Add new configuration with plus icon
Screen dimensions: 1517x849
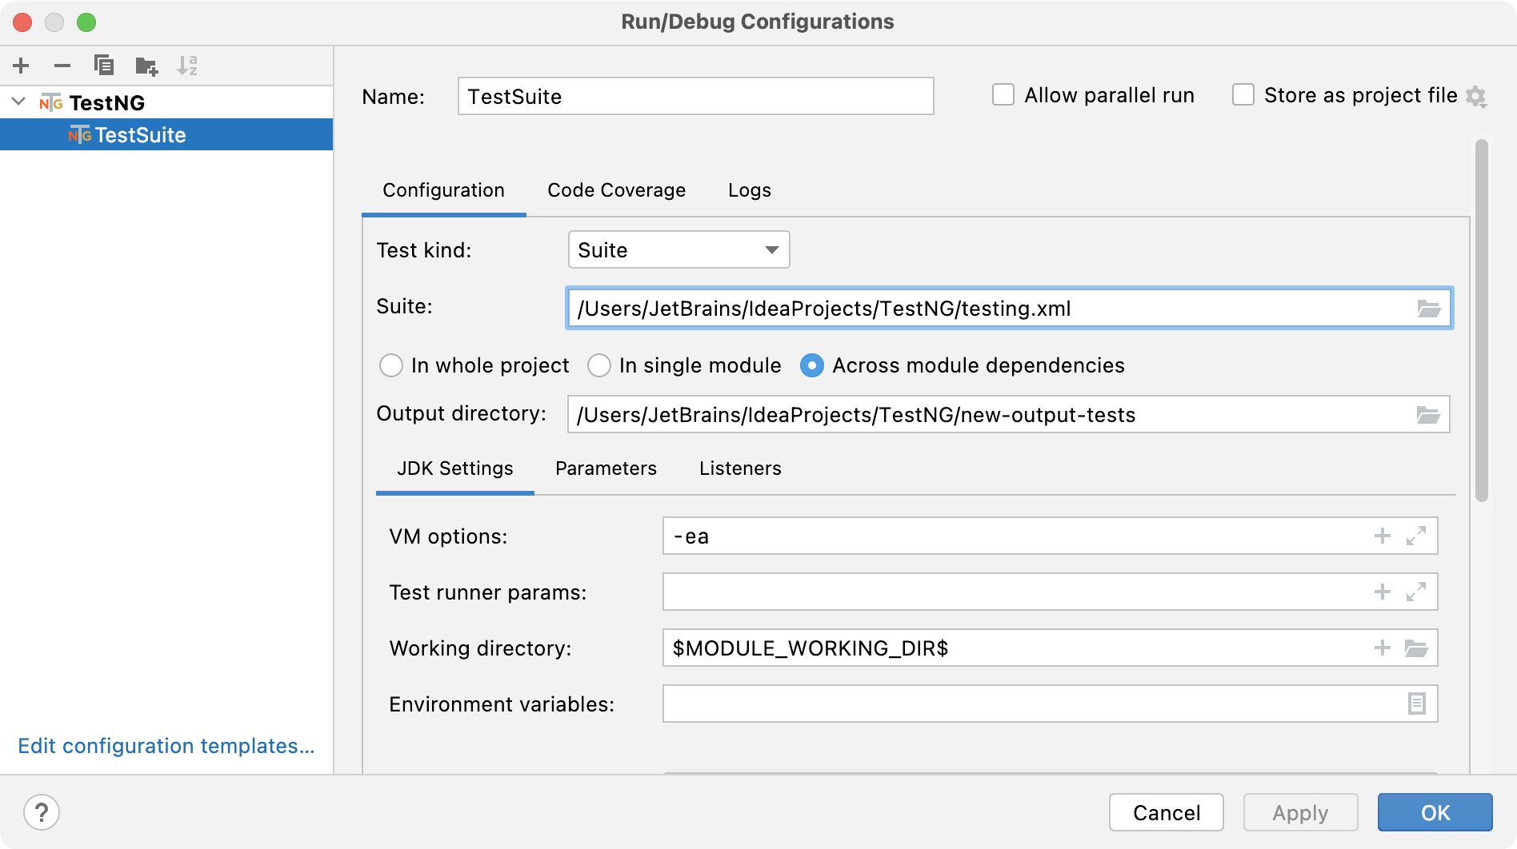point(22,66)
